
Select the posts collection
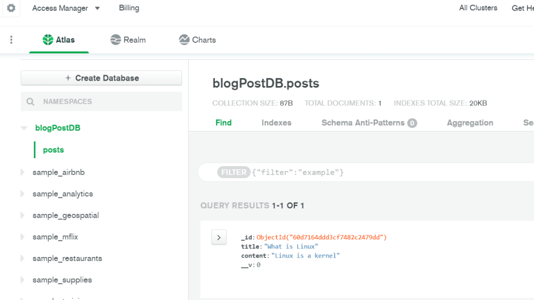[x=53, y=150]
